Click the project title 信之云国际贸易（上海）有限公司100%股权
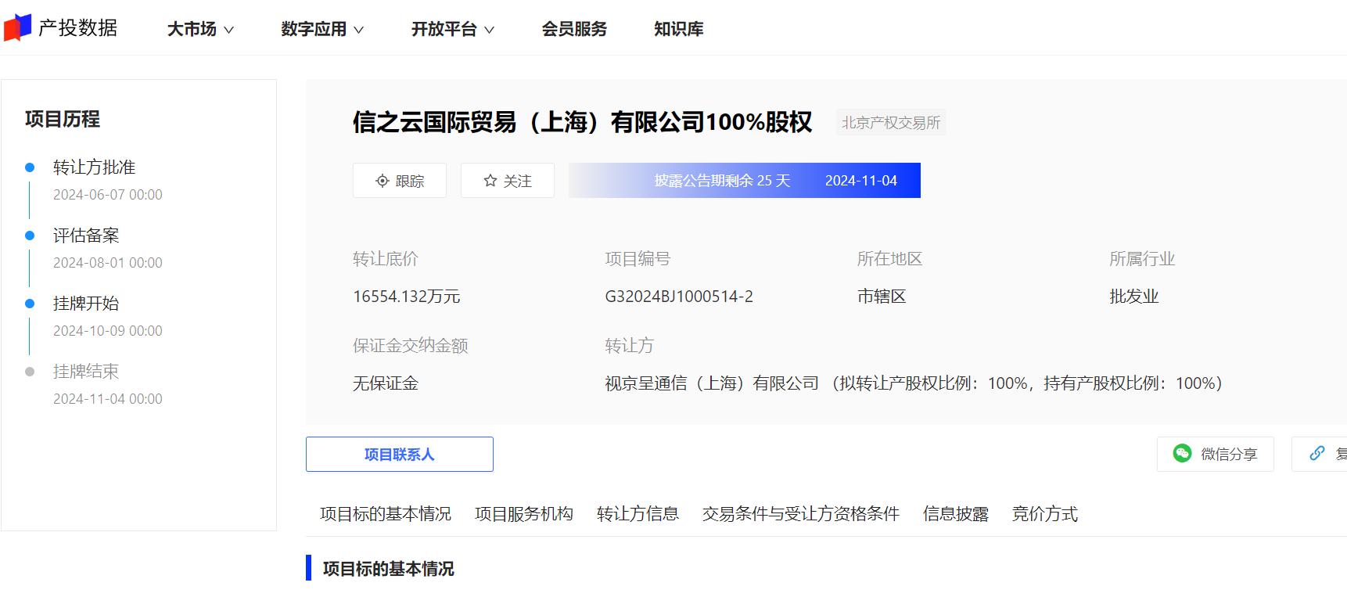1347x597 pixels. pyautogui.click(x=583, y=122)
